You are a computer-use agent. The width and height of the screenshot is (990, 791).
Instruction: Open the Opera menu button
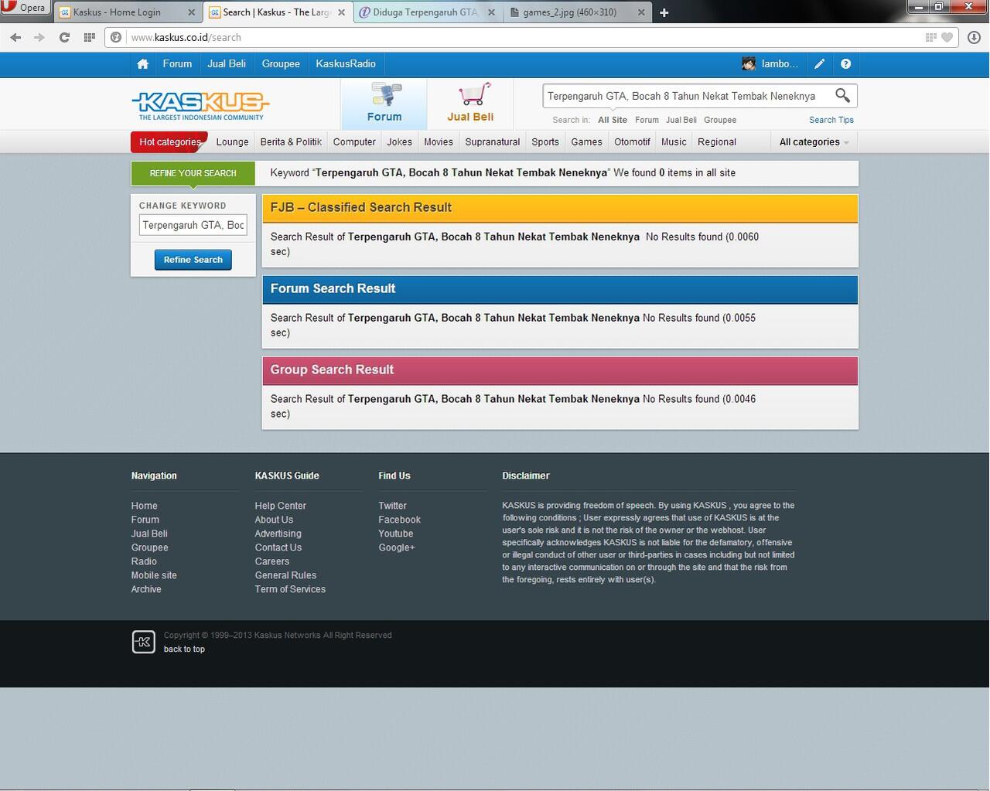(x=25, y=8)
